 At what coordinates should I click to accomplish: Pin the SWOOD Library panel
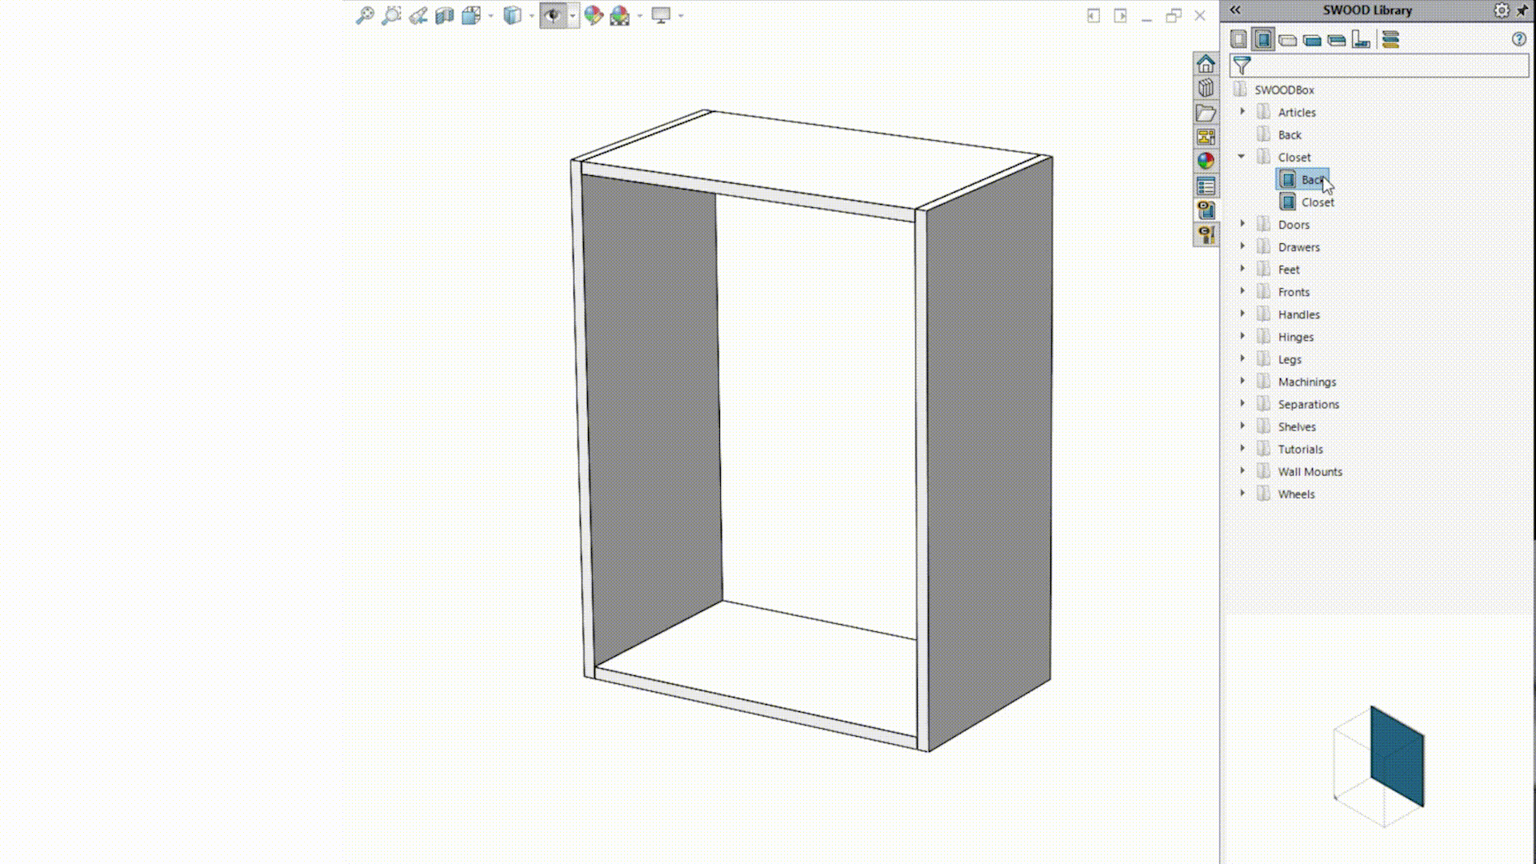1522,10
